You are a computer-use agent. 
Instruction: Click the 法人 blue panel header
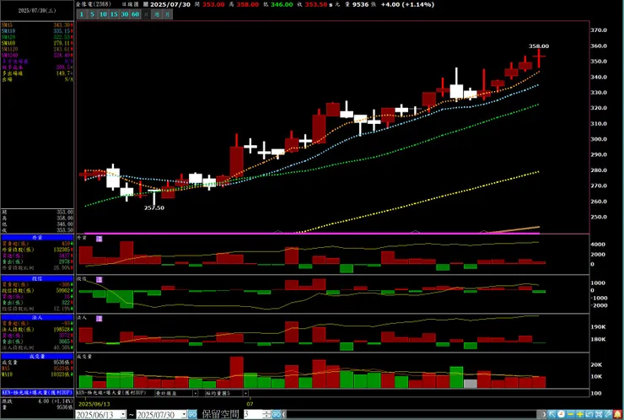pyautogui.click(x=37, y=318)
